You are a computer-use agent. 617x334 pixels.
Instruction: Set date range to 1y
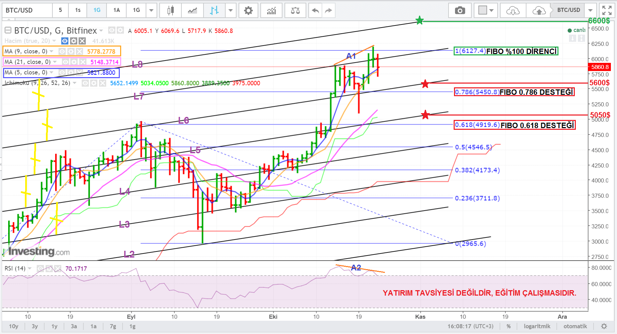point(54,326)
